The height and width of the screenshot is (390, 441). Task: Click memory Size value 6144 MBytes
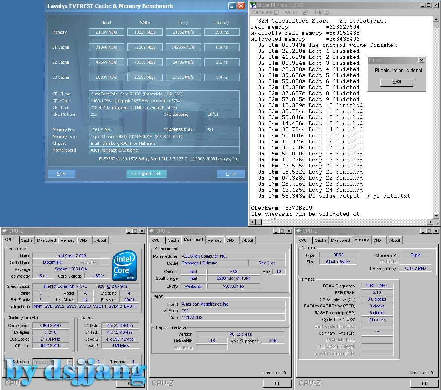pyautogui.click(x=338, y=262)
